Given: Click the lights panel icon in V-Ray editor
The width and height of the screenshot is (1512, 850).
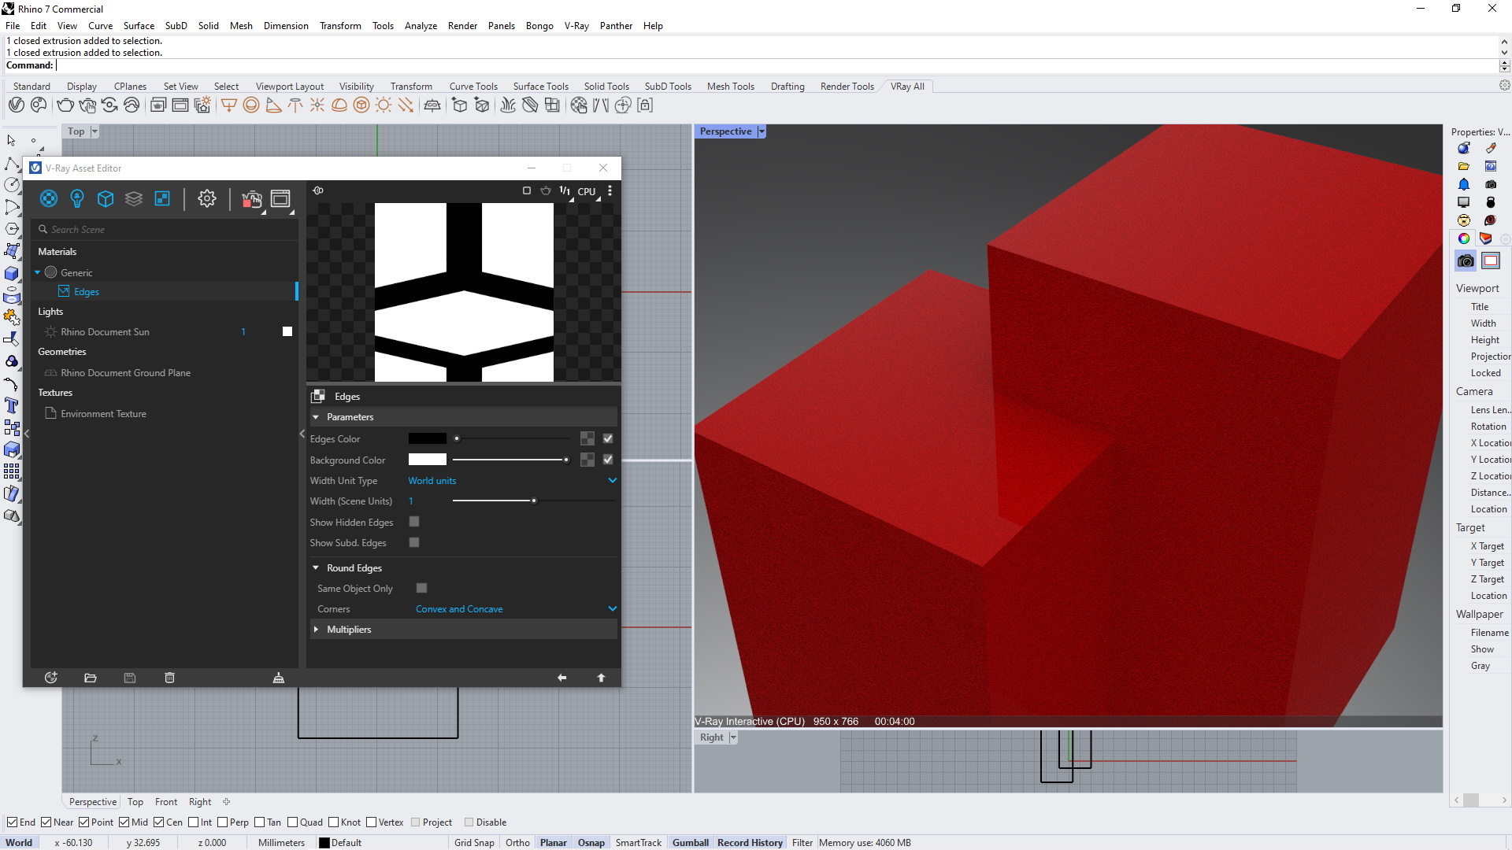Looking at the screenshot, I should pyautogui.click(x=77, y=198).
